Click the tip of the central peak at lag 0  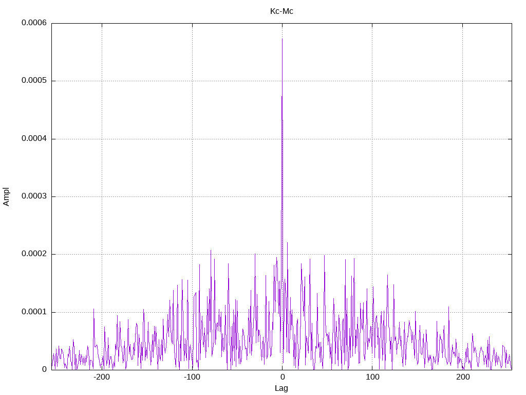point(282,39)
